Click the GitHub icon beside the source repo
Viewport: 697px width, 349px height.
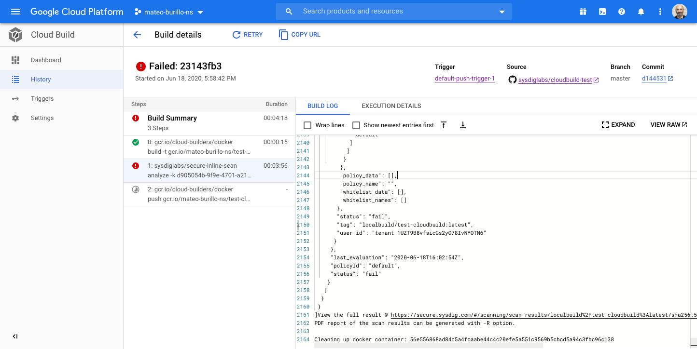pos(512,79)
